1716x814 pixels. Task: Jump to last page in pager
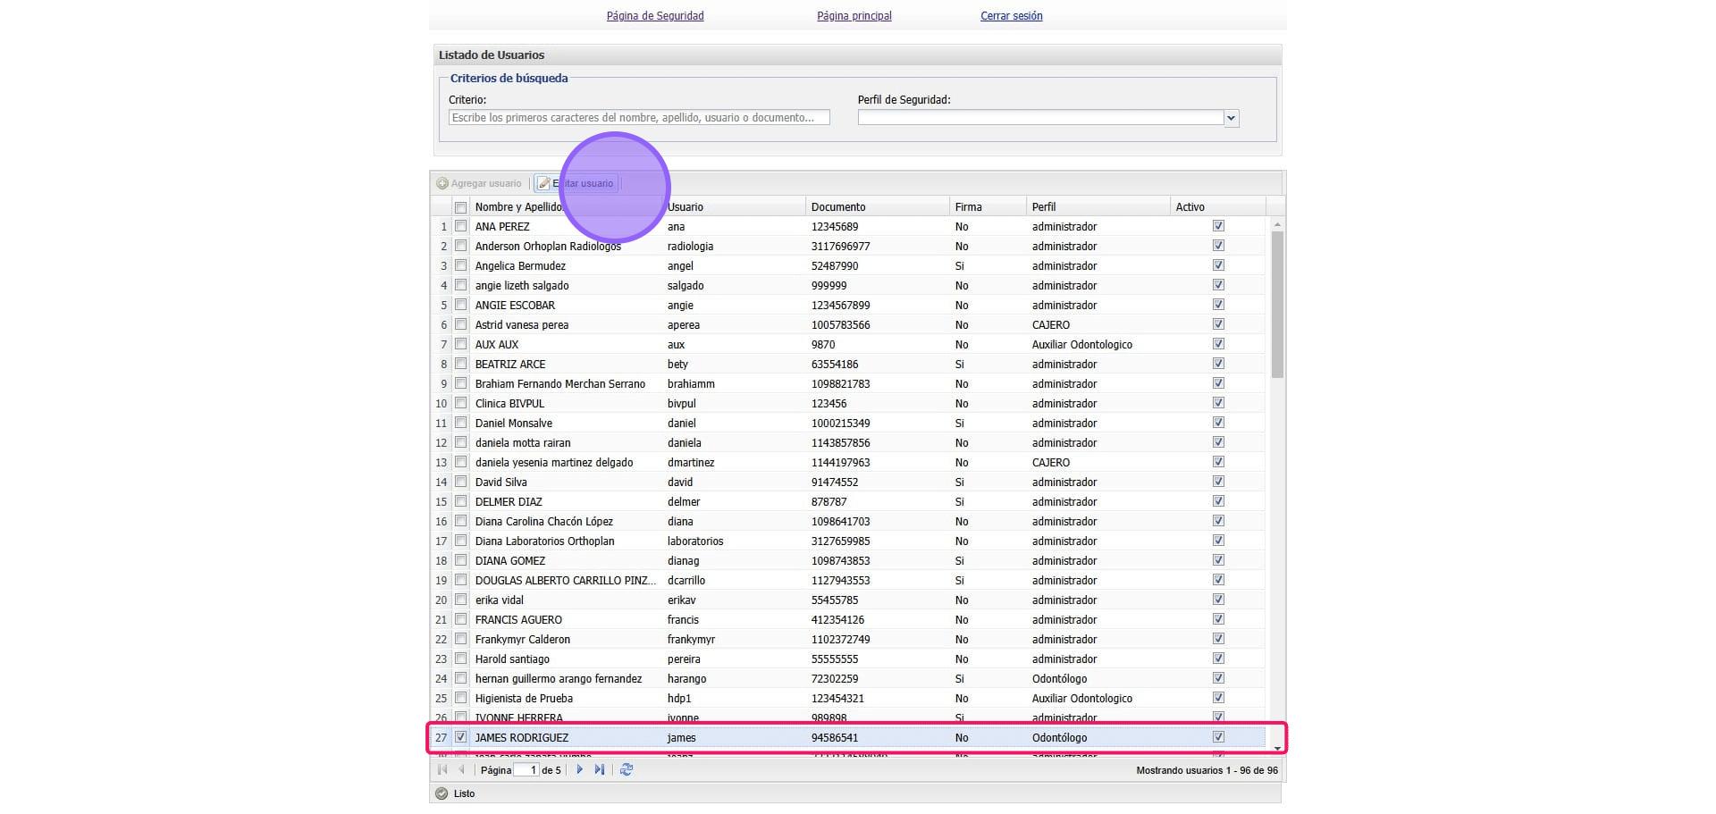click(600, 769)
